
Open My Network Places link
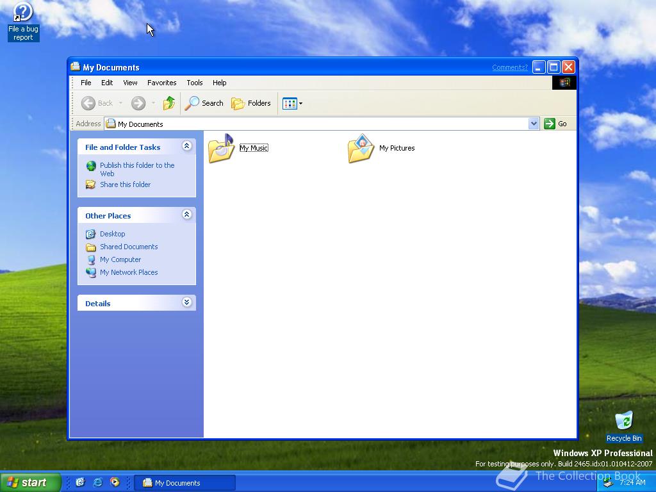[129, 272]
